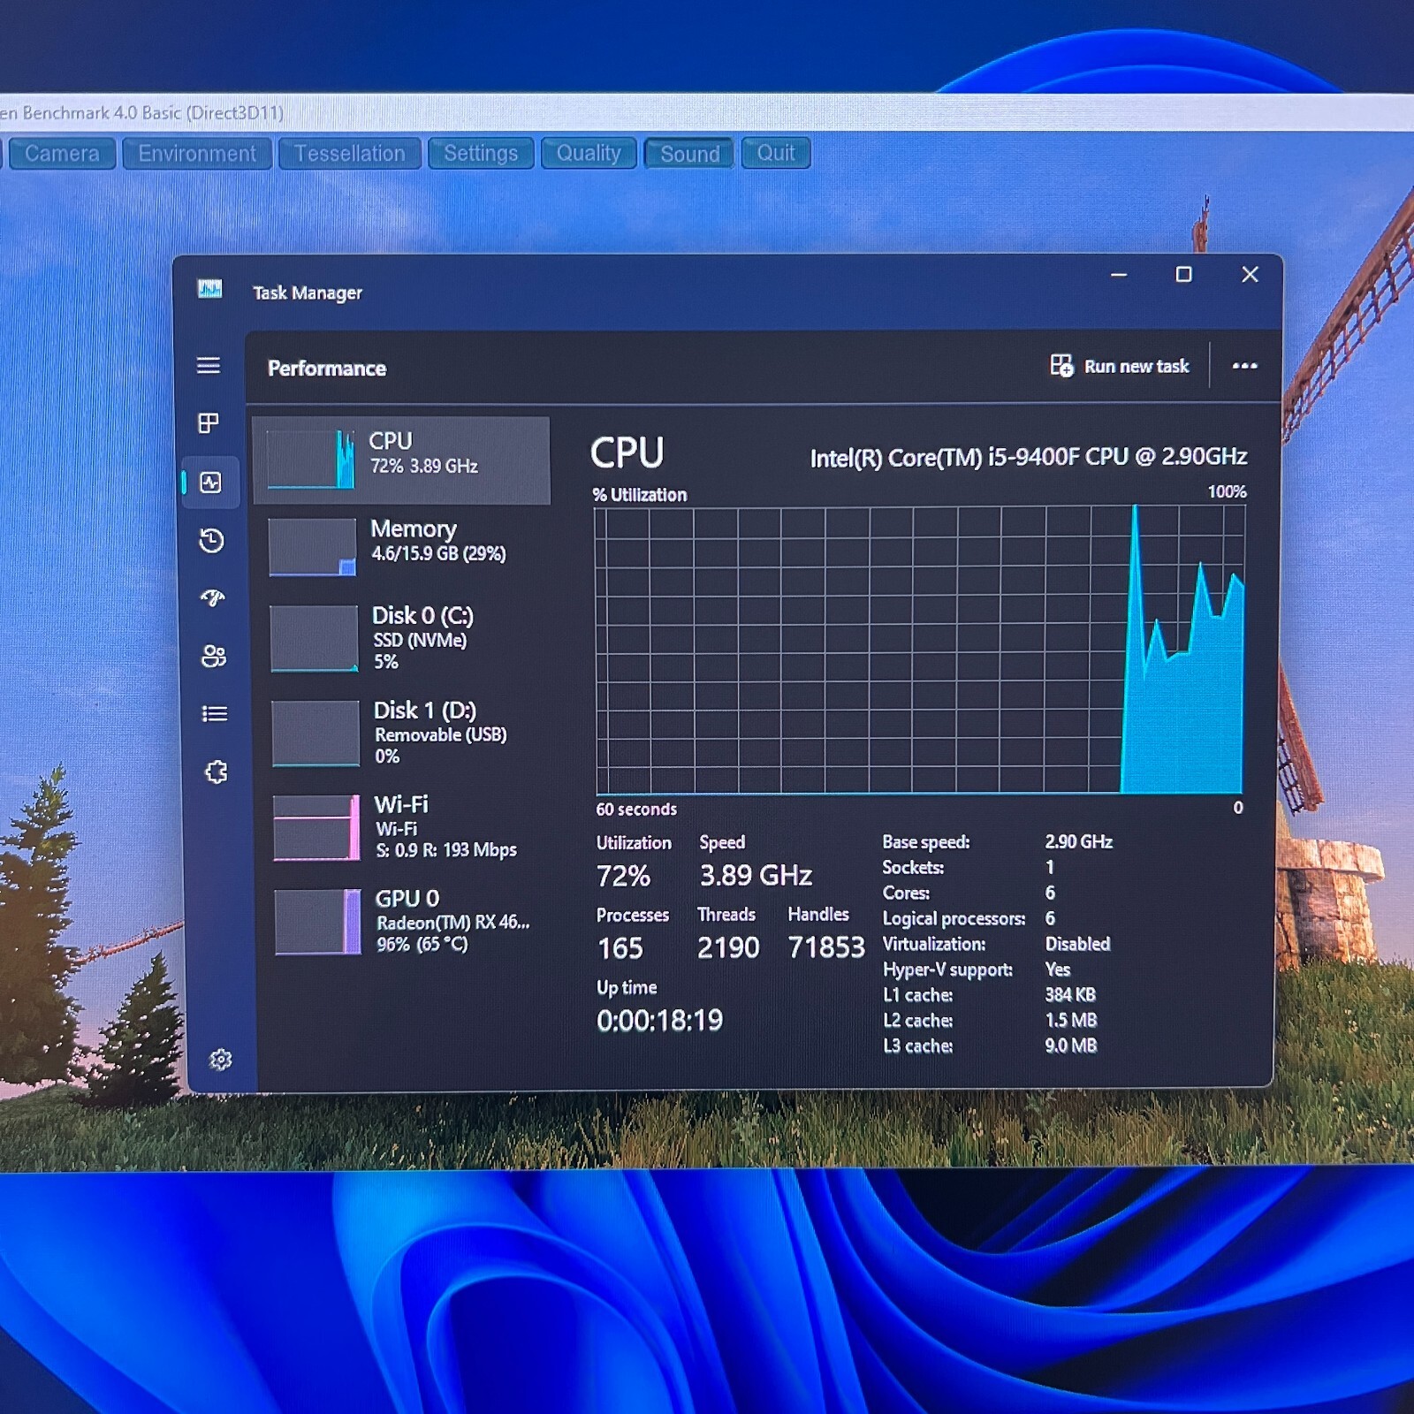This screenshot has width=1414, height=1414.
Task: Open the Processes page icon in sidebar
Action: 209,423
